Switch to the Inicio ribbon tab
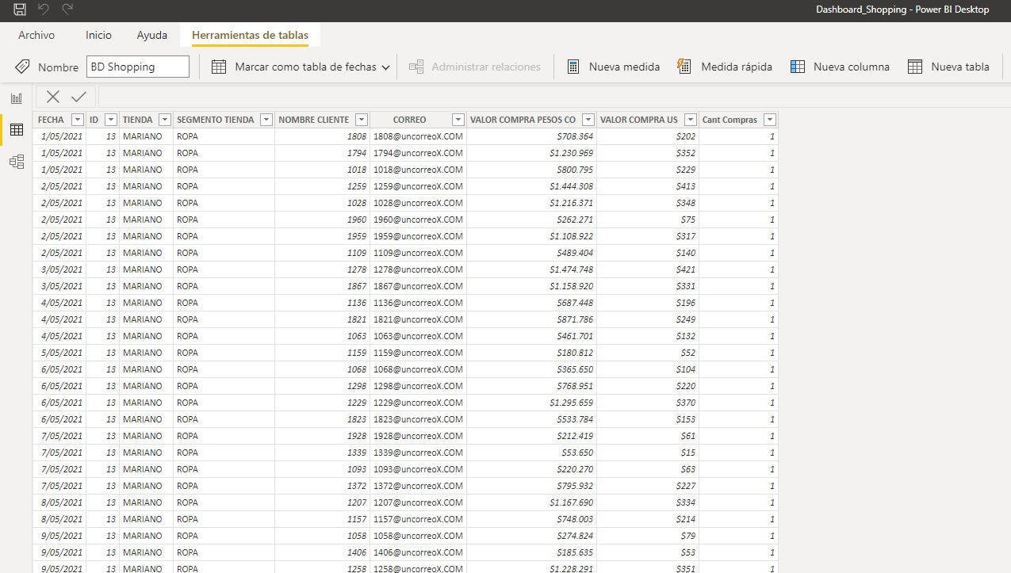This screenshot has height=573, width=1011. [98, 35]
